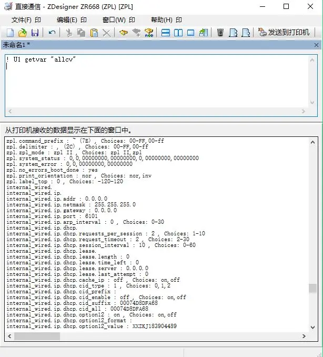
Task: Open the 窗口(W) menu
Action: (114, 20)
